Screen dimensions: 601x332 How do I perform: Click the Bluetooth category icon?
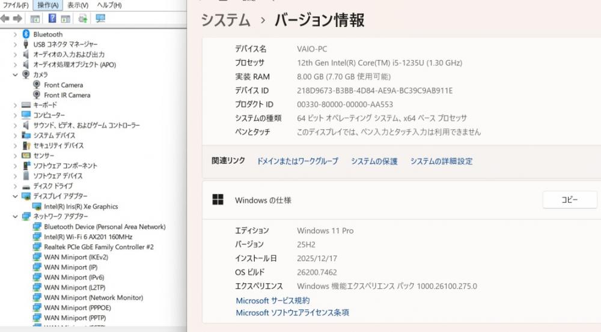(x=26, y=34)
